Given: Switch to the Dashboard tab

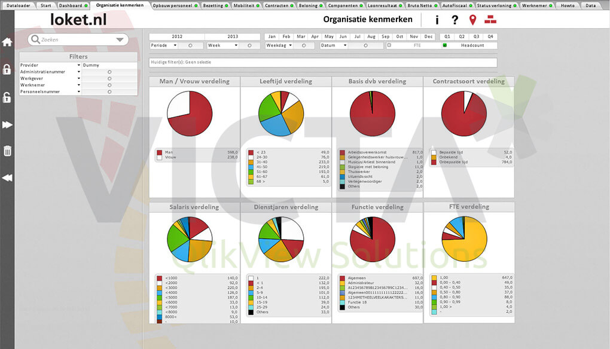Looking at the screenshot, I should point(72,5).
